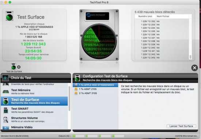Click the Nom fichier column header
The image size is (201, 139).
pyautogui.click(x=172, y=16)
